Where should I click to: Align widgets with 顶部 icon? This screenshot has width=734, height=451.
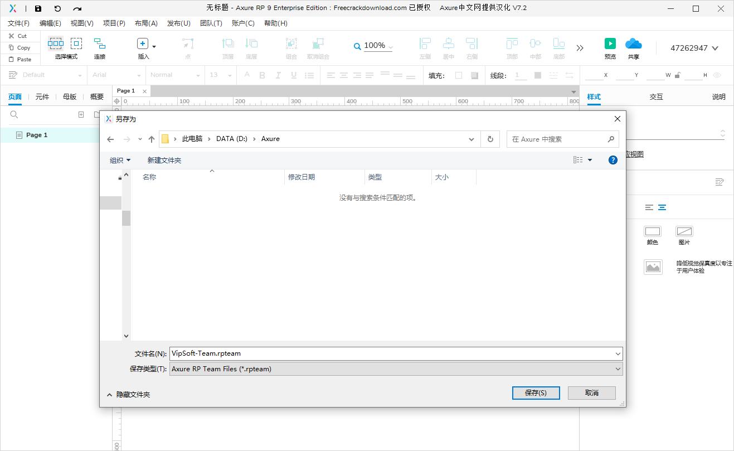512,43
